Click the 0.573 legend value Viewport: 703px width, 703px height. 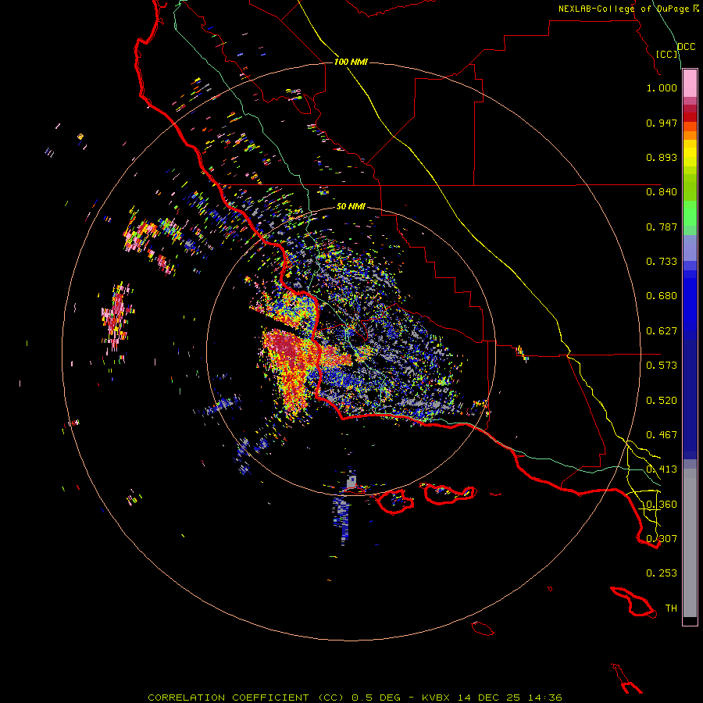click(x=662, y=366)
